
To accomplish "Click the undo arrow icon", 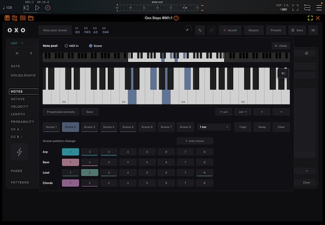I will coord(200,30).
